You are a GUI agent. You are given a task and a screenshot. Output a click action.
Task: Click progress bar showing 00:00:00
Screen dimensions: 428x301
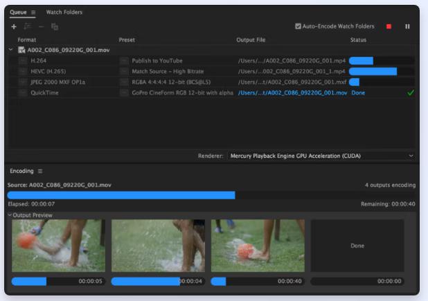coord(357,282)
